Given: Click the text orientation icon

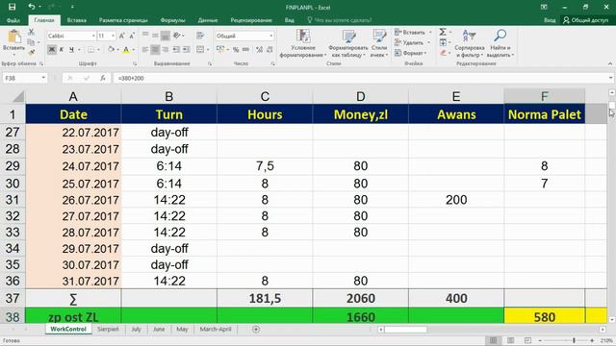Looking at the screenshot, I should [177, 36].
